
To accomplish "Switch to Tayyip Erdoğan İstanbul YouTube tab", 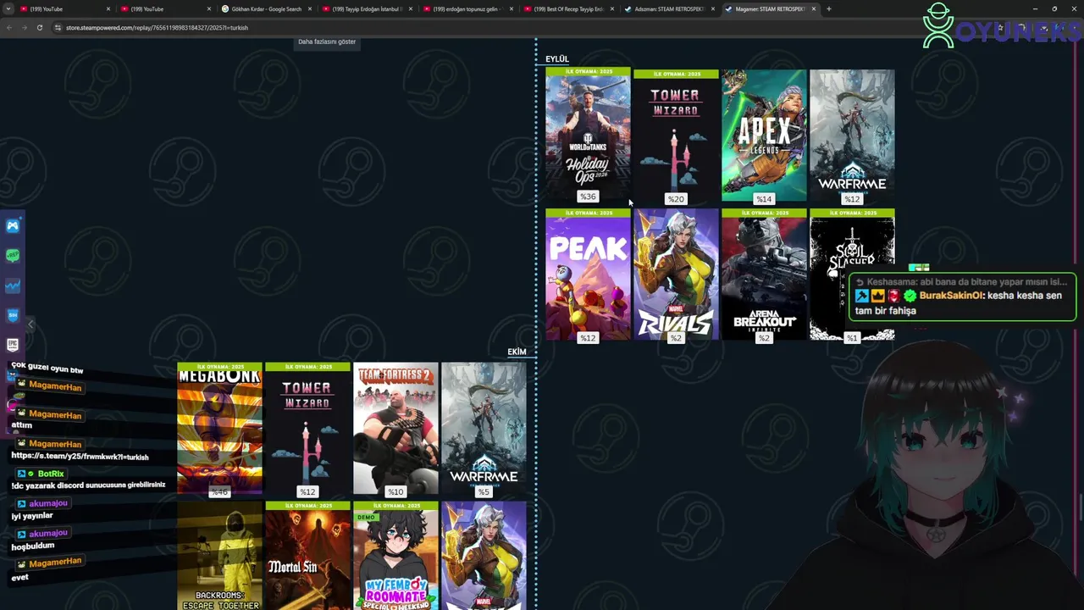I will pos(367,8).
